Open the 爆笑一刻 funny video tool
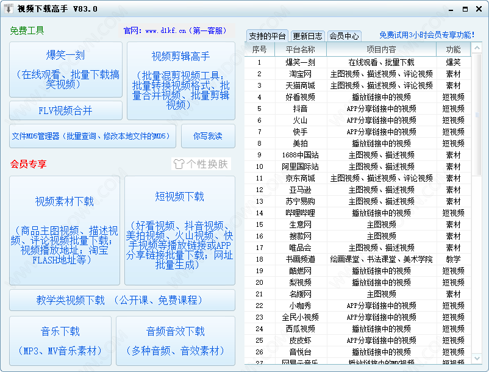The height and width of the screenshot is (372, 489). [x=66, y=70]
